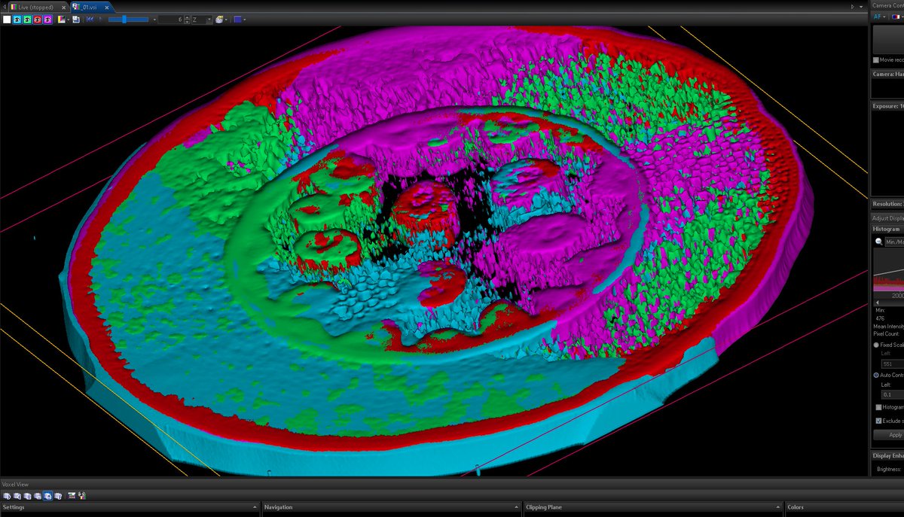Select the Auto Contrast radio button
904x517 pixels.
click(876, 375)
